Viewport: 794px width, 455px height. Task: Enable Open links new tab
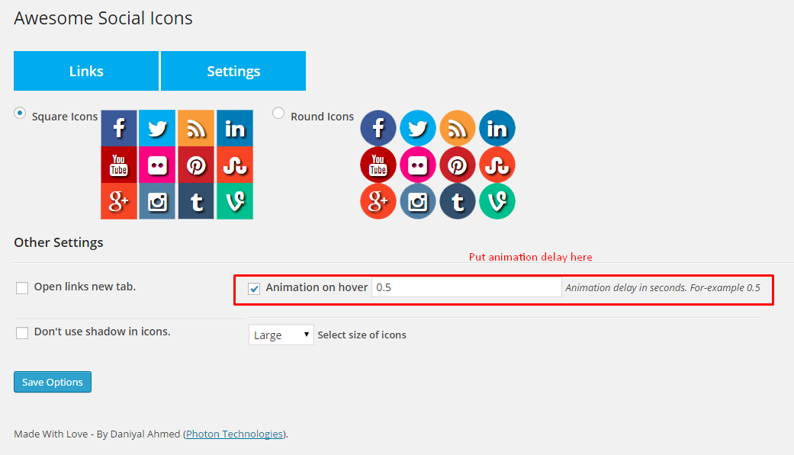(22, 287)
